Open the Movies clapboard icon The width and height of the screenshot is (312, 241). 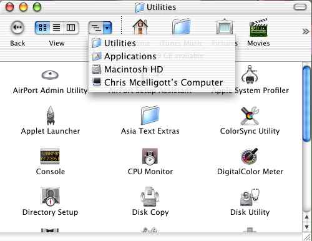(258, 27)
